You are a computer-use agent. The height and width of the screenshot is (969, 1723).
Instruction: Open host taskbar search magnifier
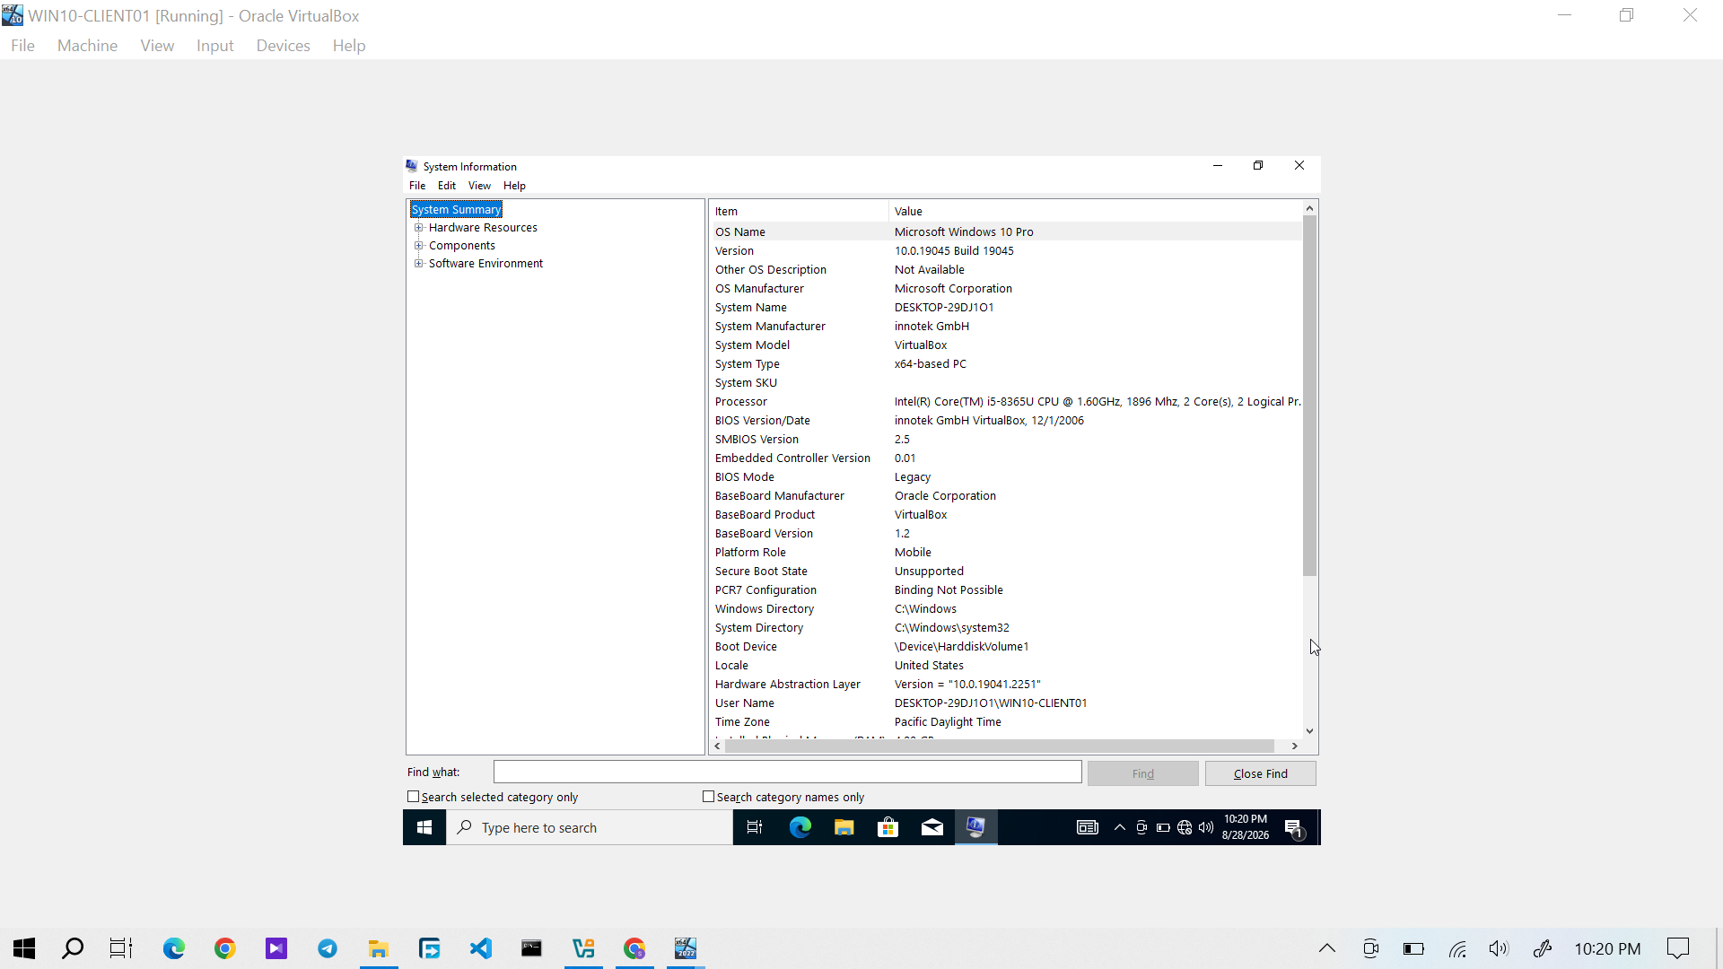point(73,948)
